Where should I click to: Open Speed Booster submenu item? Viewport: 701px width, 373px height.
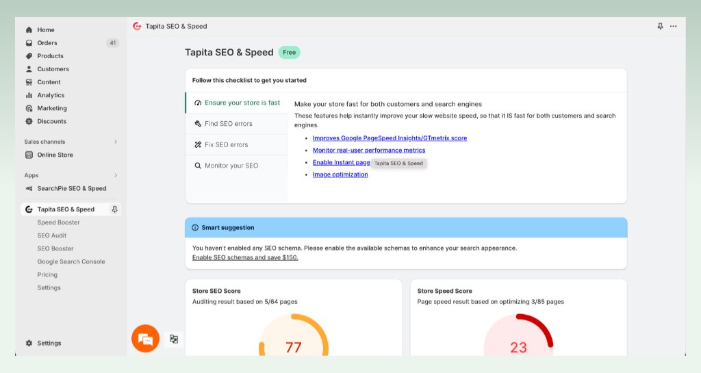pos(59,222)
